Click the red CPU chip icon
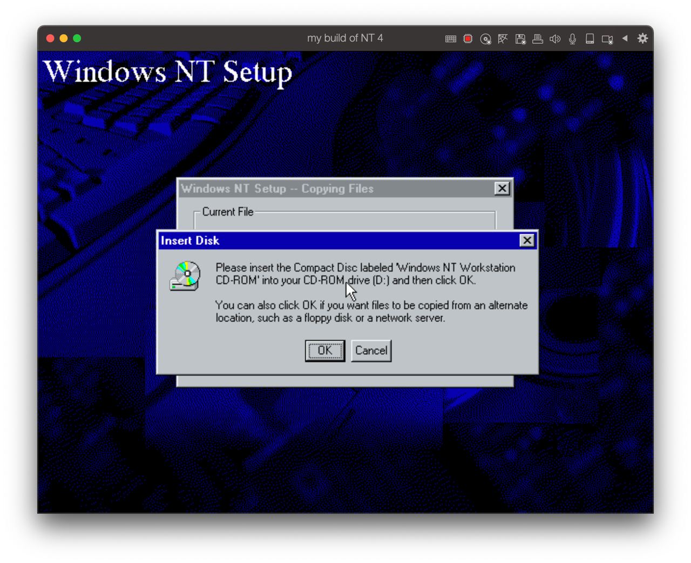The image size is (691, 563). pos(468,39)
